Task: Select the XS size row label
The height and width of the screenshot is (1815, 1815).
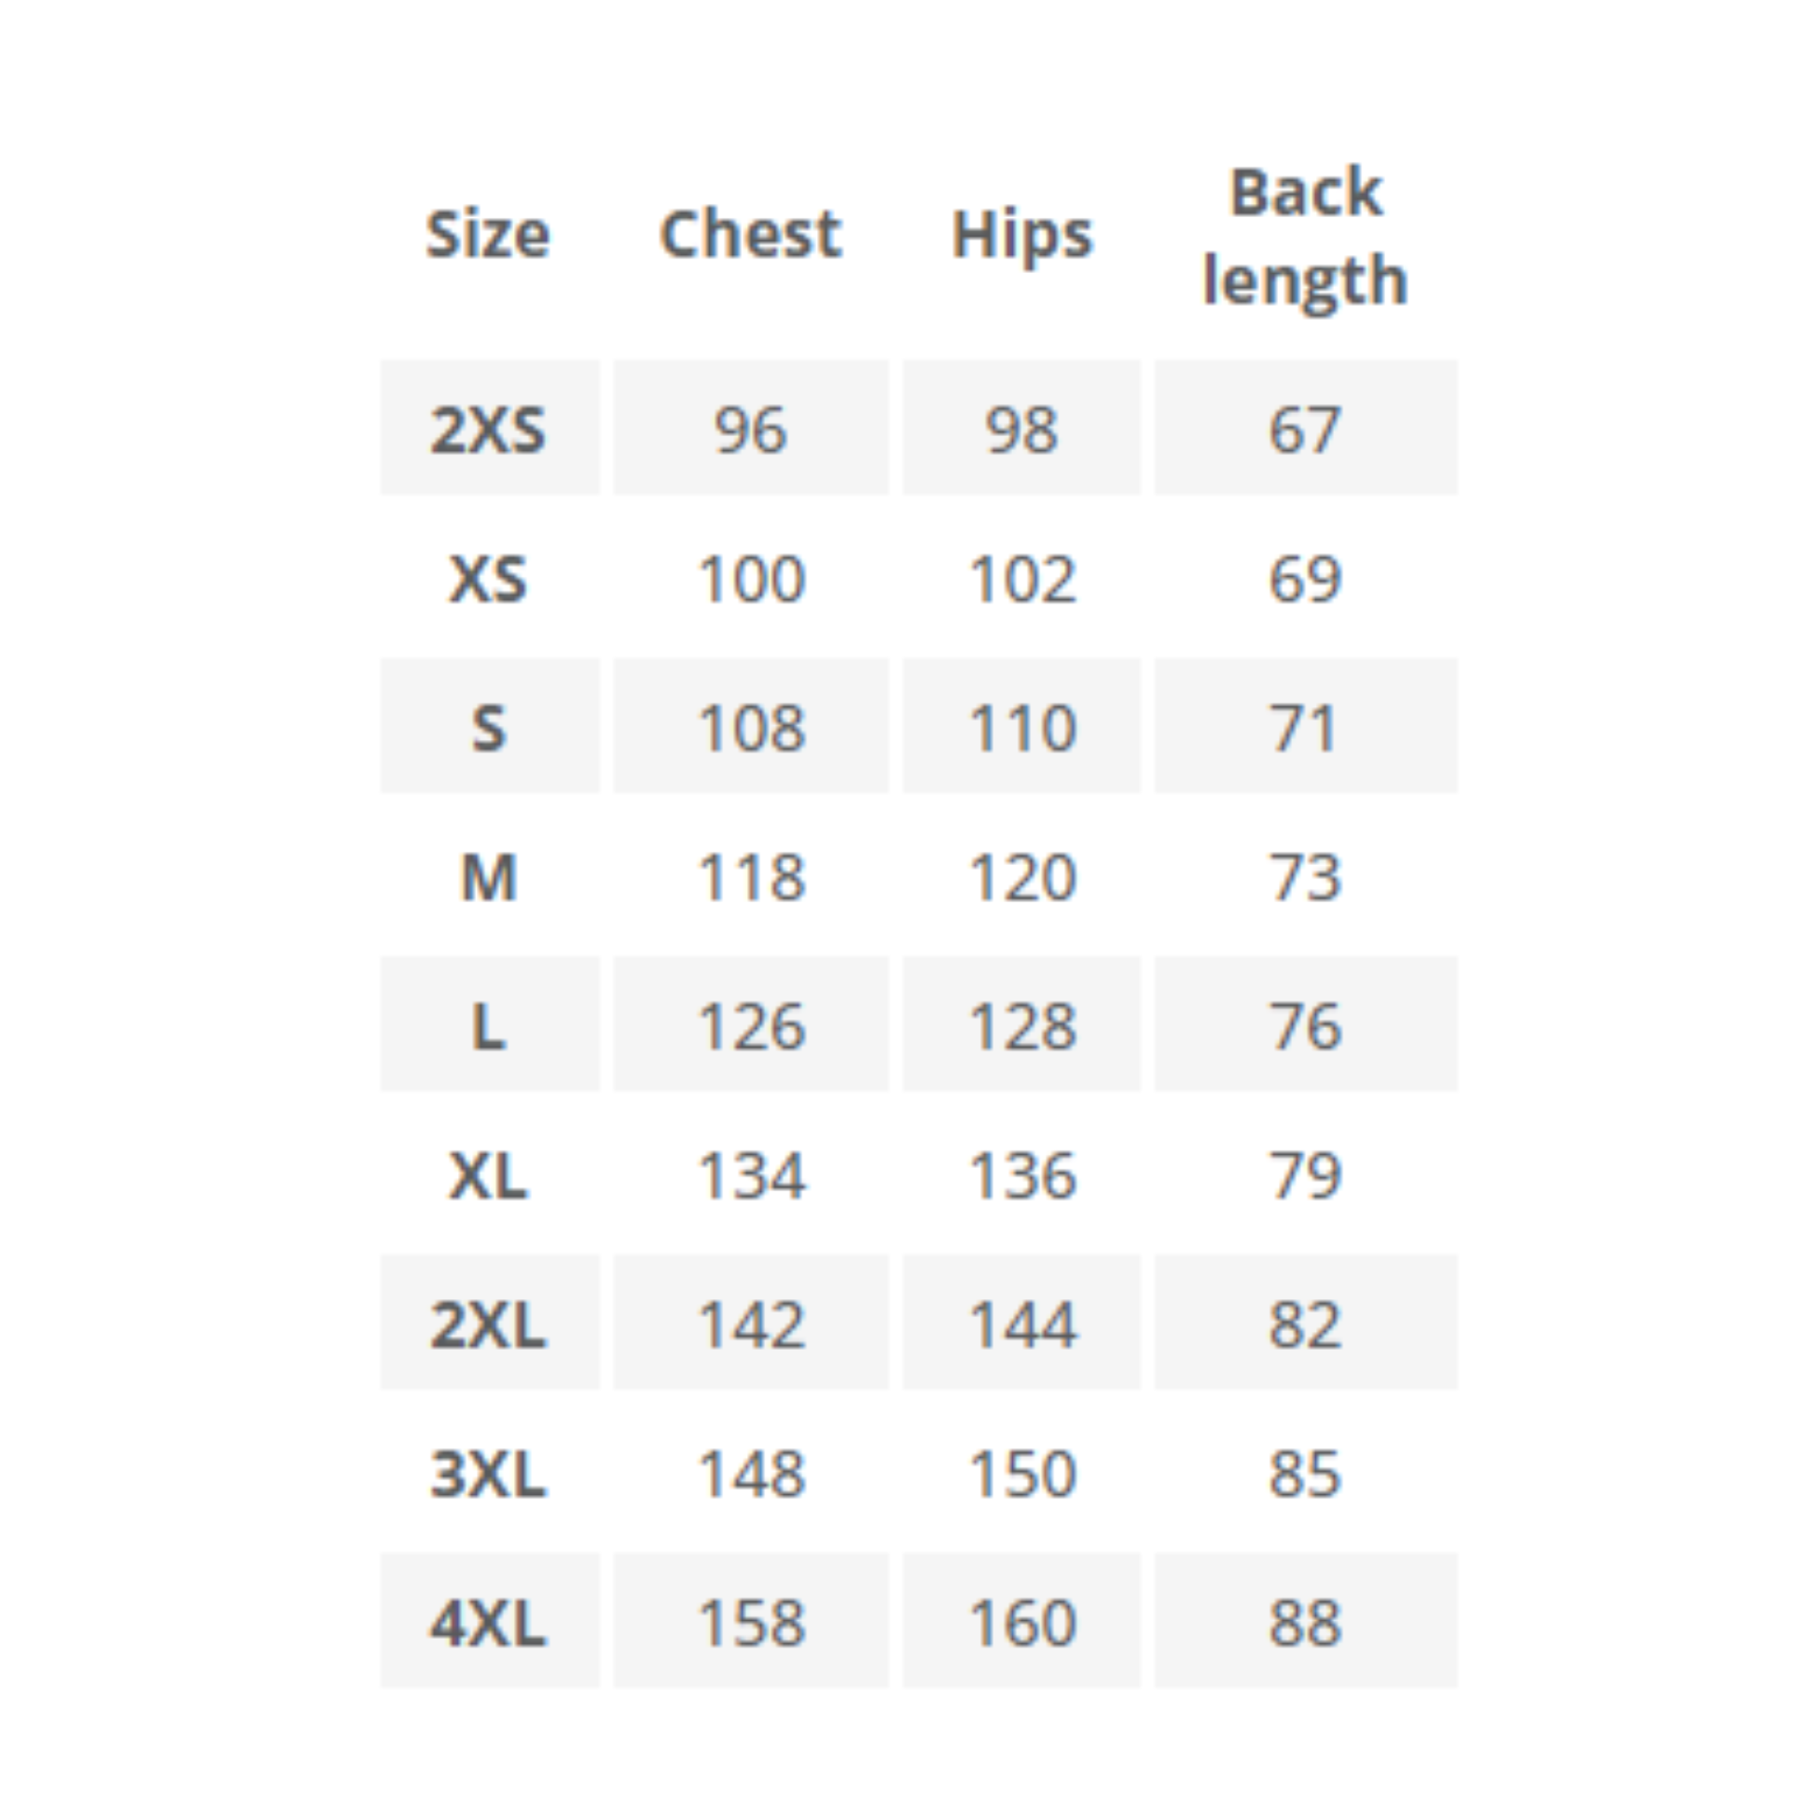Action: tap(487, 579)
